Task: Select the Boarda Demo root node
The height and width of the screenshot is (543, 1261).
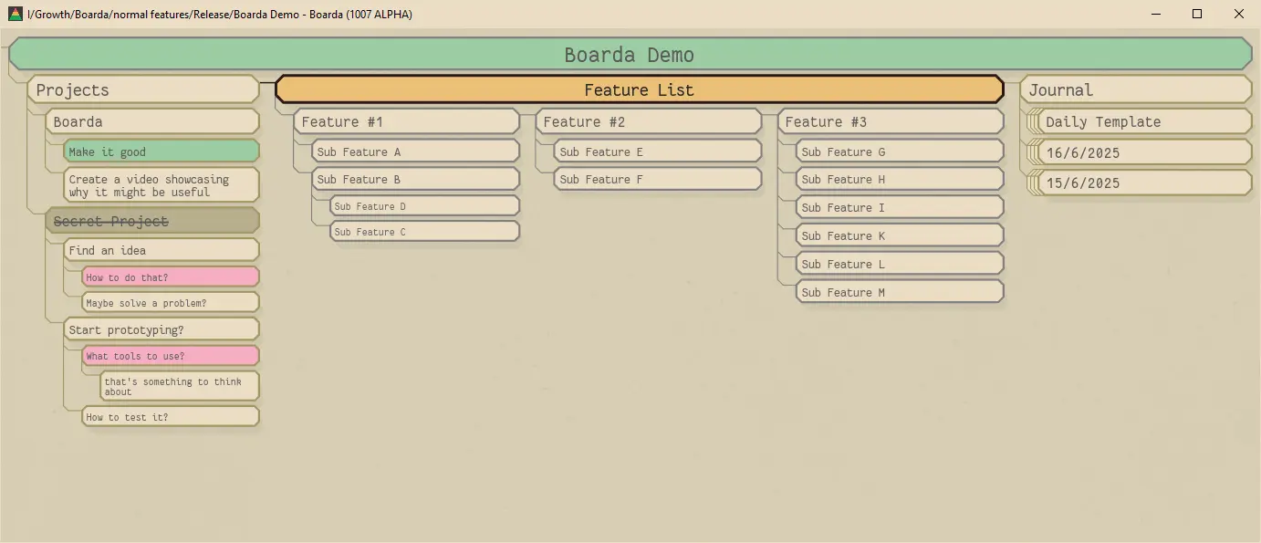Action: coord(630,54)
